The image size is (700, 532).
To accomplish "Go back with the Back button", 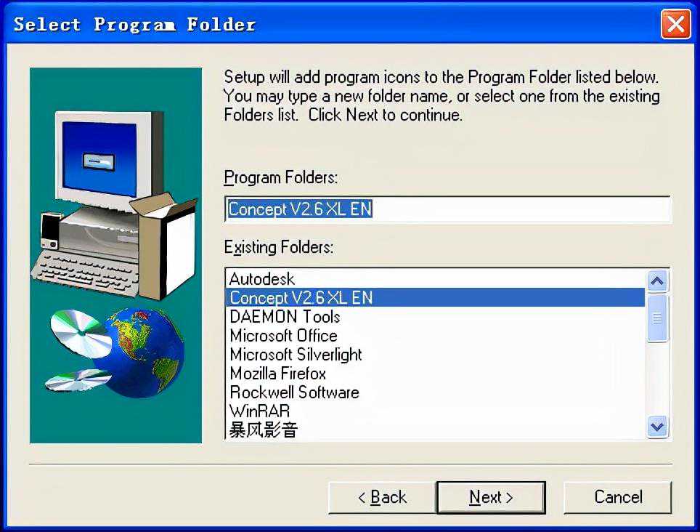I will coord(382,497).
